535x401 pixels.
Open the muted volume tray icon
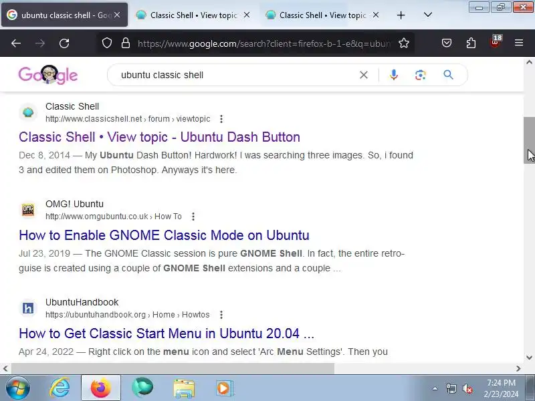pyautogui.click(x=467, y=388)
